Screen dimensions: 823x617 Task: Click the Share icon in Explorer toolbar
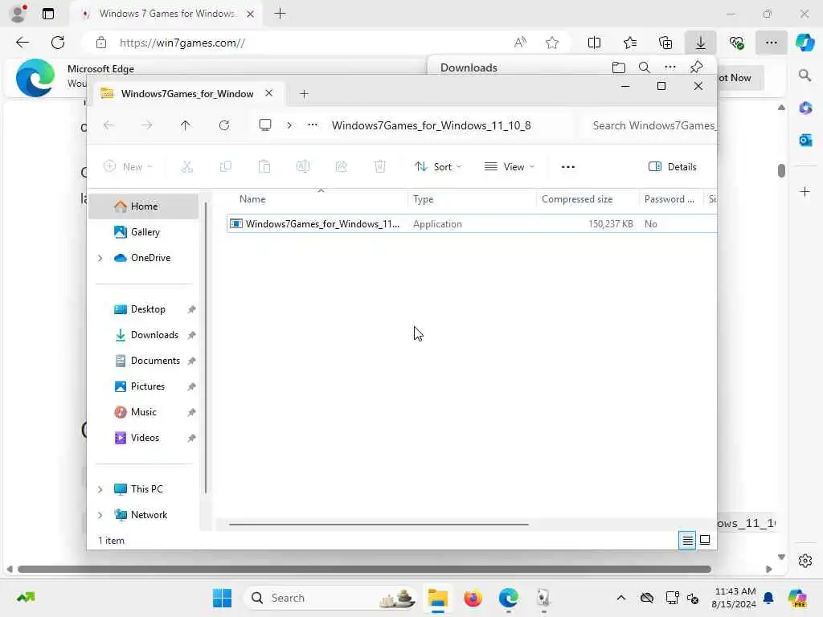(x=341, y=167)
